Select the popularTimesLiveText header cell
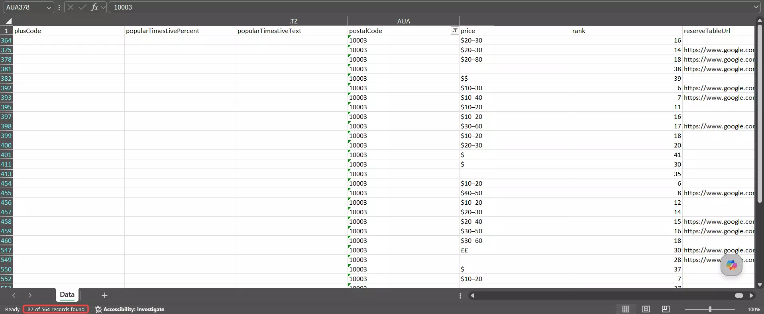This screenshot has width=764, height=314. coord(292,31)
